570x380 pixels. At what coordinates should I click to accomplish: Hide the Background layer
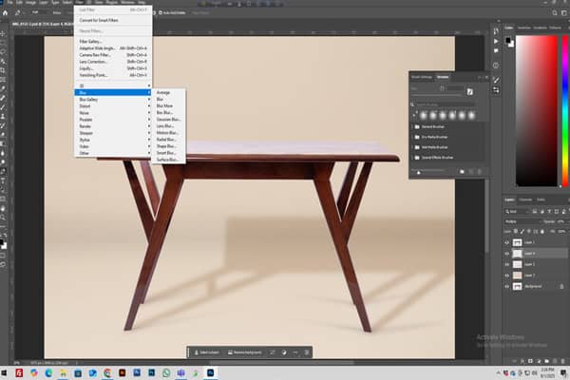[x=507, y=287]
